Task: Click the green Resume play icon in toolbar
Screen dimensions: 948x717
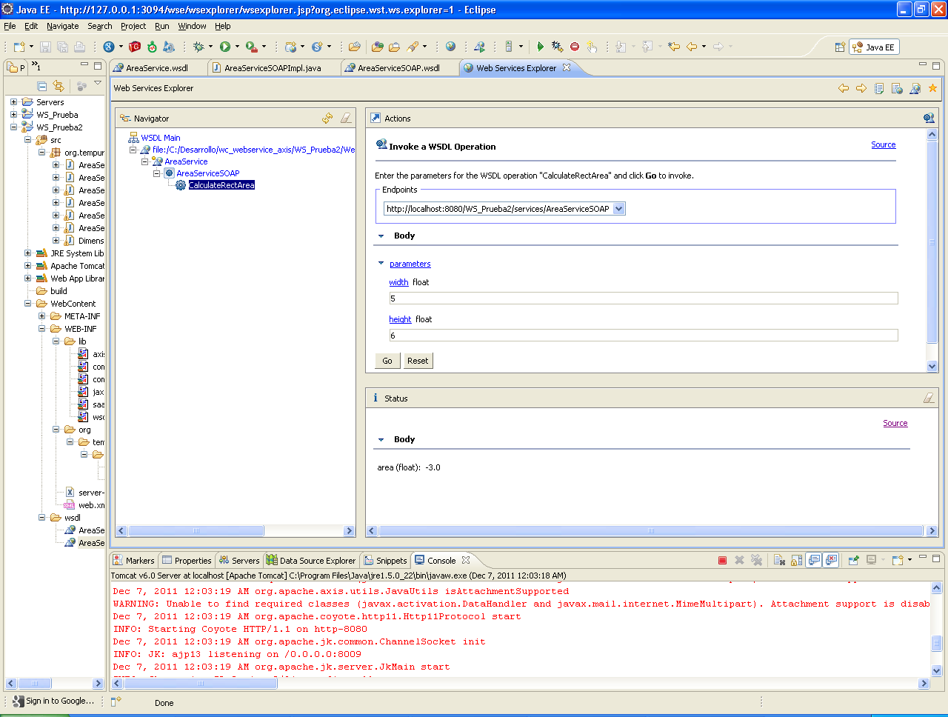Action: pyautogui.click(x=540, y=47)
